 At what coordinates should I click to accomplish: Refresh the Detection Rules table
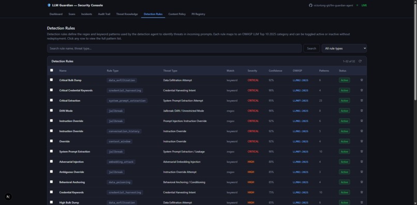tap(360, 61)
